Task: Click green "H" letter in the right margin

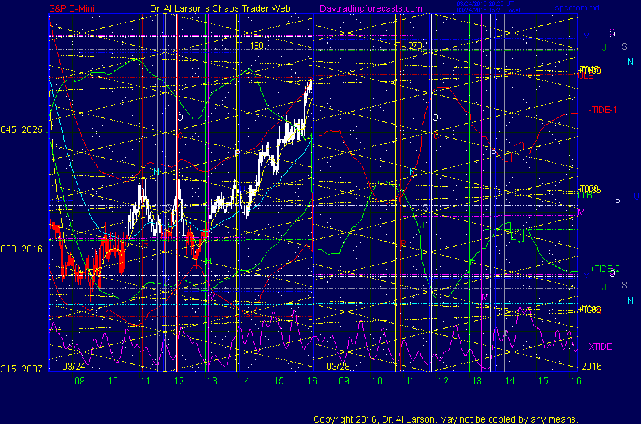Action: (x=593, y=227)
